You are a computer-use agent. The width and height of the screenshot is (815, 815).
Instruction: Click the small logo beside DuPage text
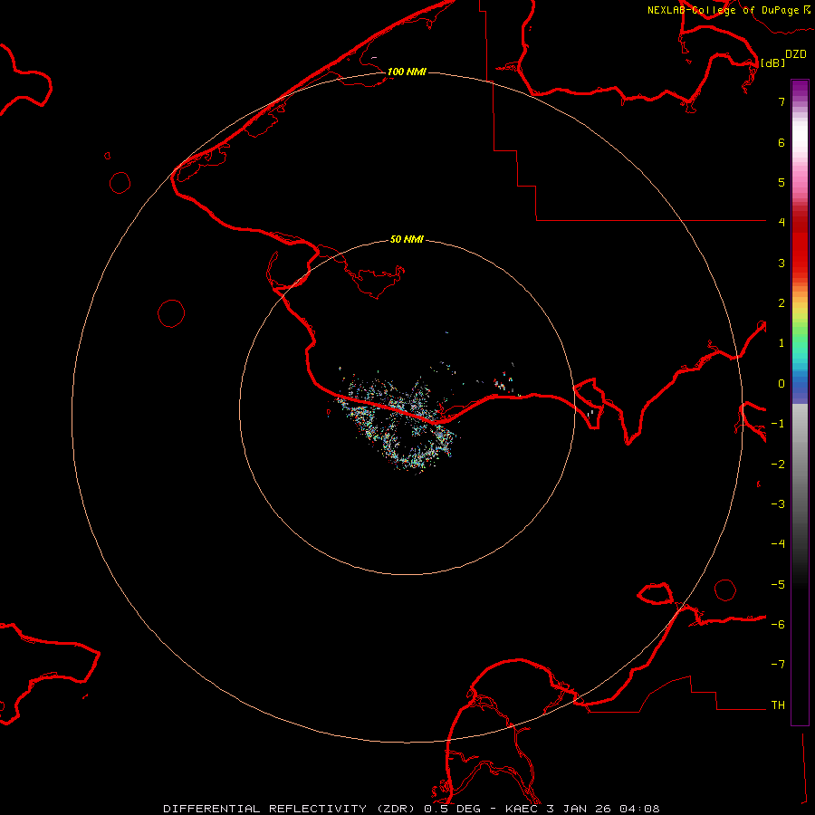(x=807, y=10)
